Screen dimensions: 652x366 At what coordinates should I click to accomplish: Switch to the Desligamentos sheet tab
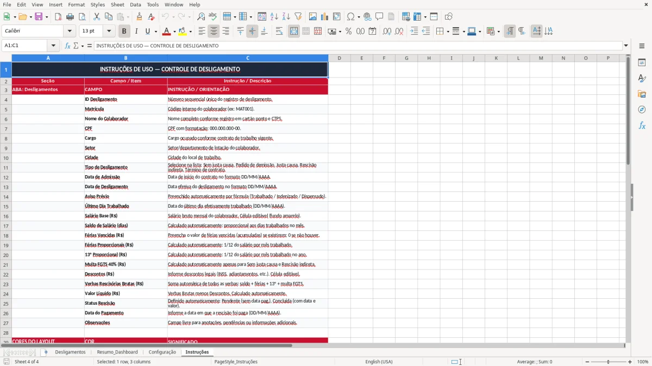point(70,352)
